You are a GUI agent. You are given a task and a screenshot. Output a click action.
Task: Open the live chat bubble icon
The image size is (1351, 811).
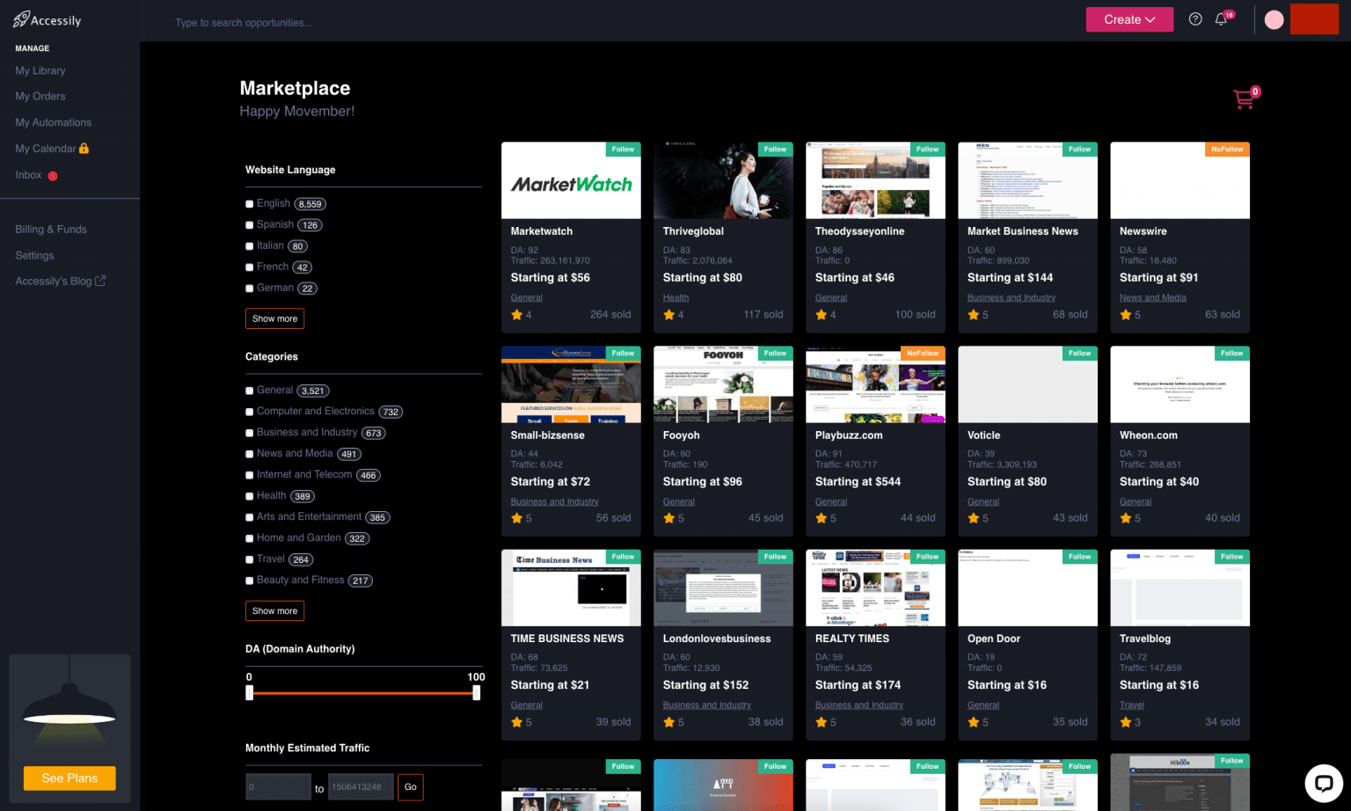[x=1323, y=783]
